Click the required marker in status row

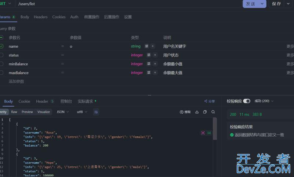pos(155,55)
